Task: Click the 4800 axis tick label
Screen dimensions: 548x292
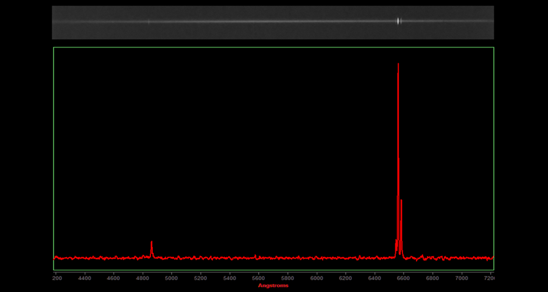Action: pos(142,278)
